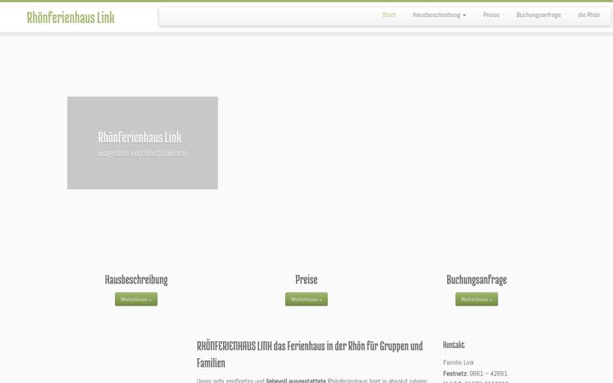Click Weiterlesen button under Buchungsanfrage
The width and height of the screenshot is (613, 383).
[477, 300]
